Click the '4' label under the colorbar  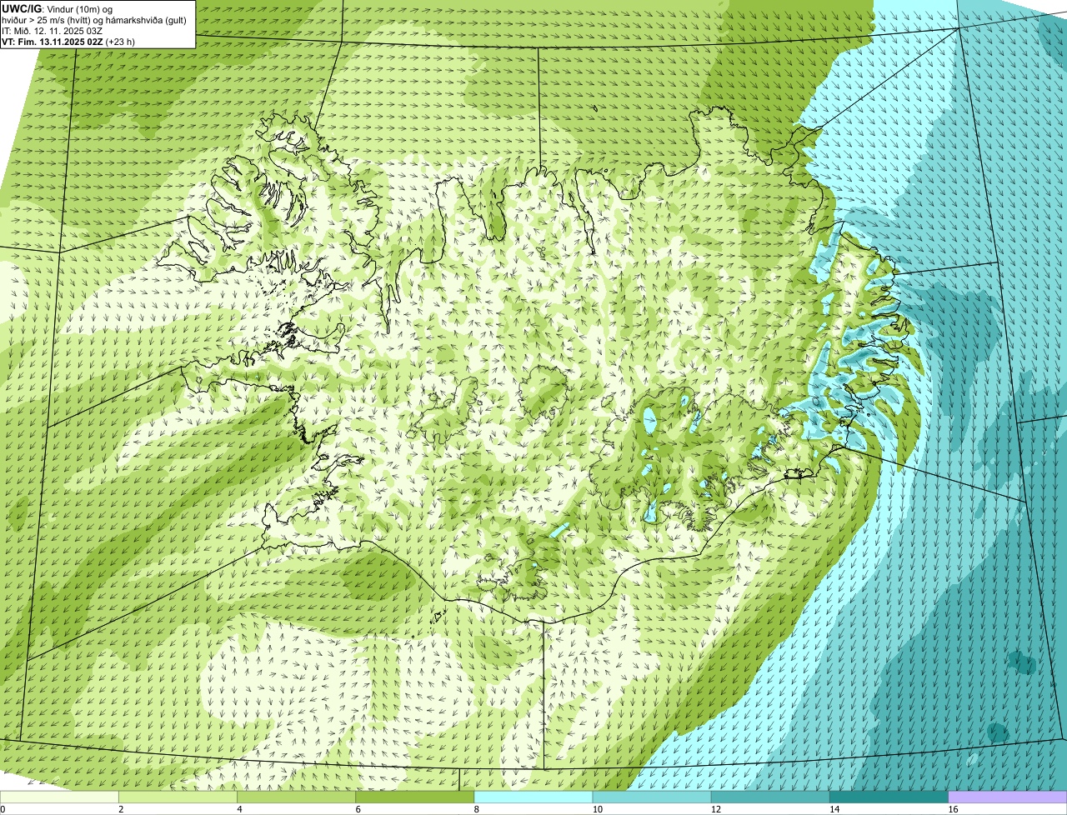click(239, 809)
